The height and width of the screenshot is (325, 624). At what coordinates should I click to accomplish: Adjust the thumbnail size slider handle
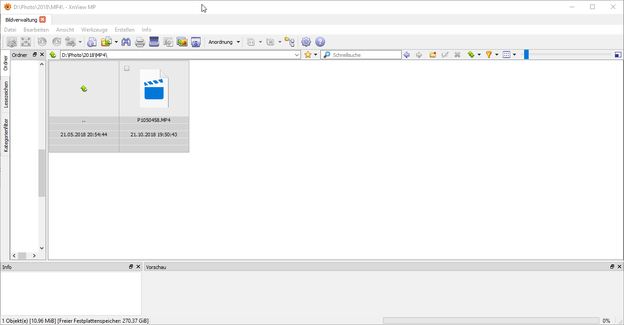pyautogui.click(x=526, y=55)
